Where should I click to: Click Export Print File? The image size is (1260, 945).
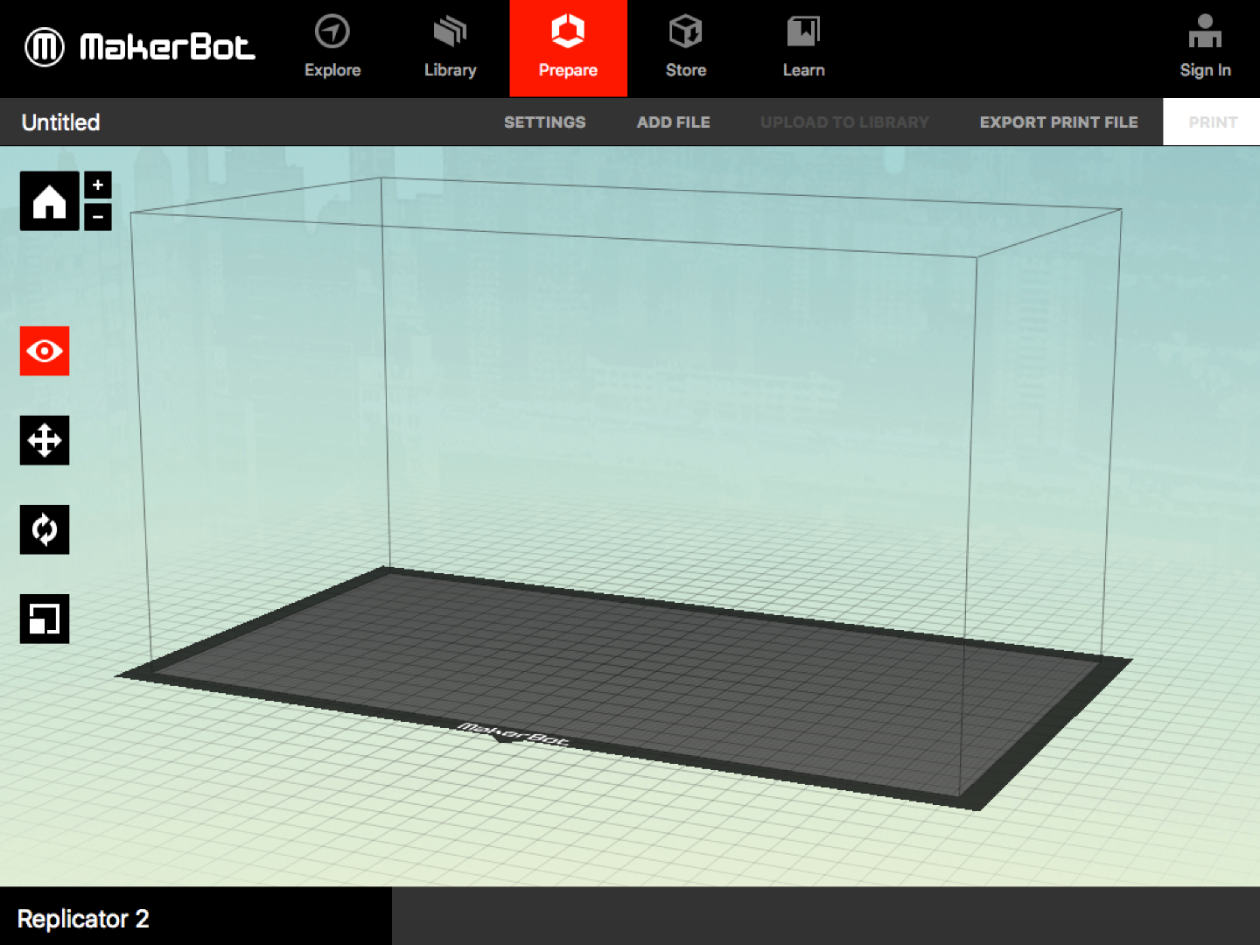point(1059,122)
